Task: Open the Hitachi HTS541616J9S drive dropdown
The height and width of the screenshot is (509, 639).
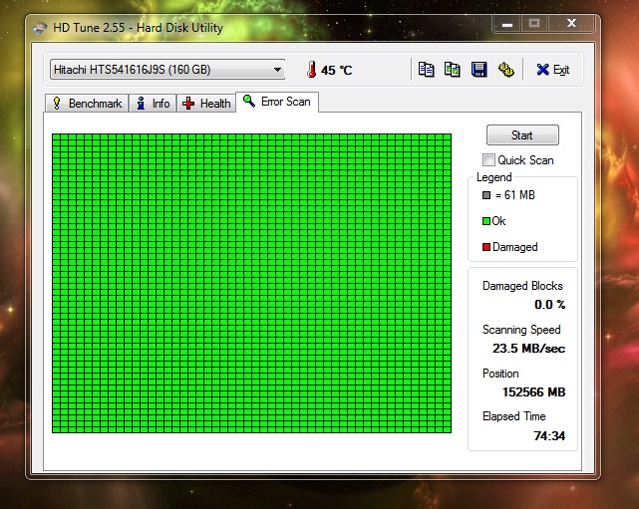Action: click(x=167, y=70)
